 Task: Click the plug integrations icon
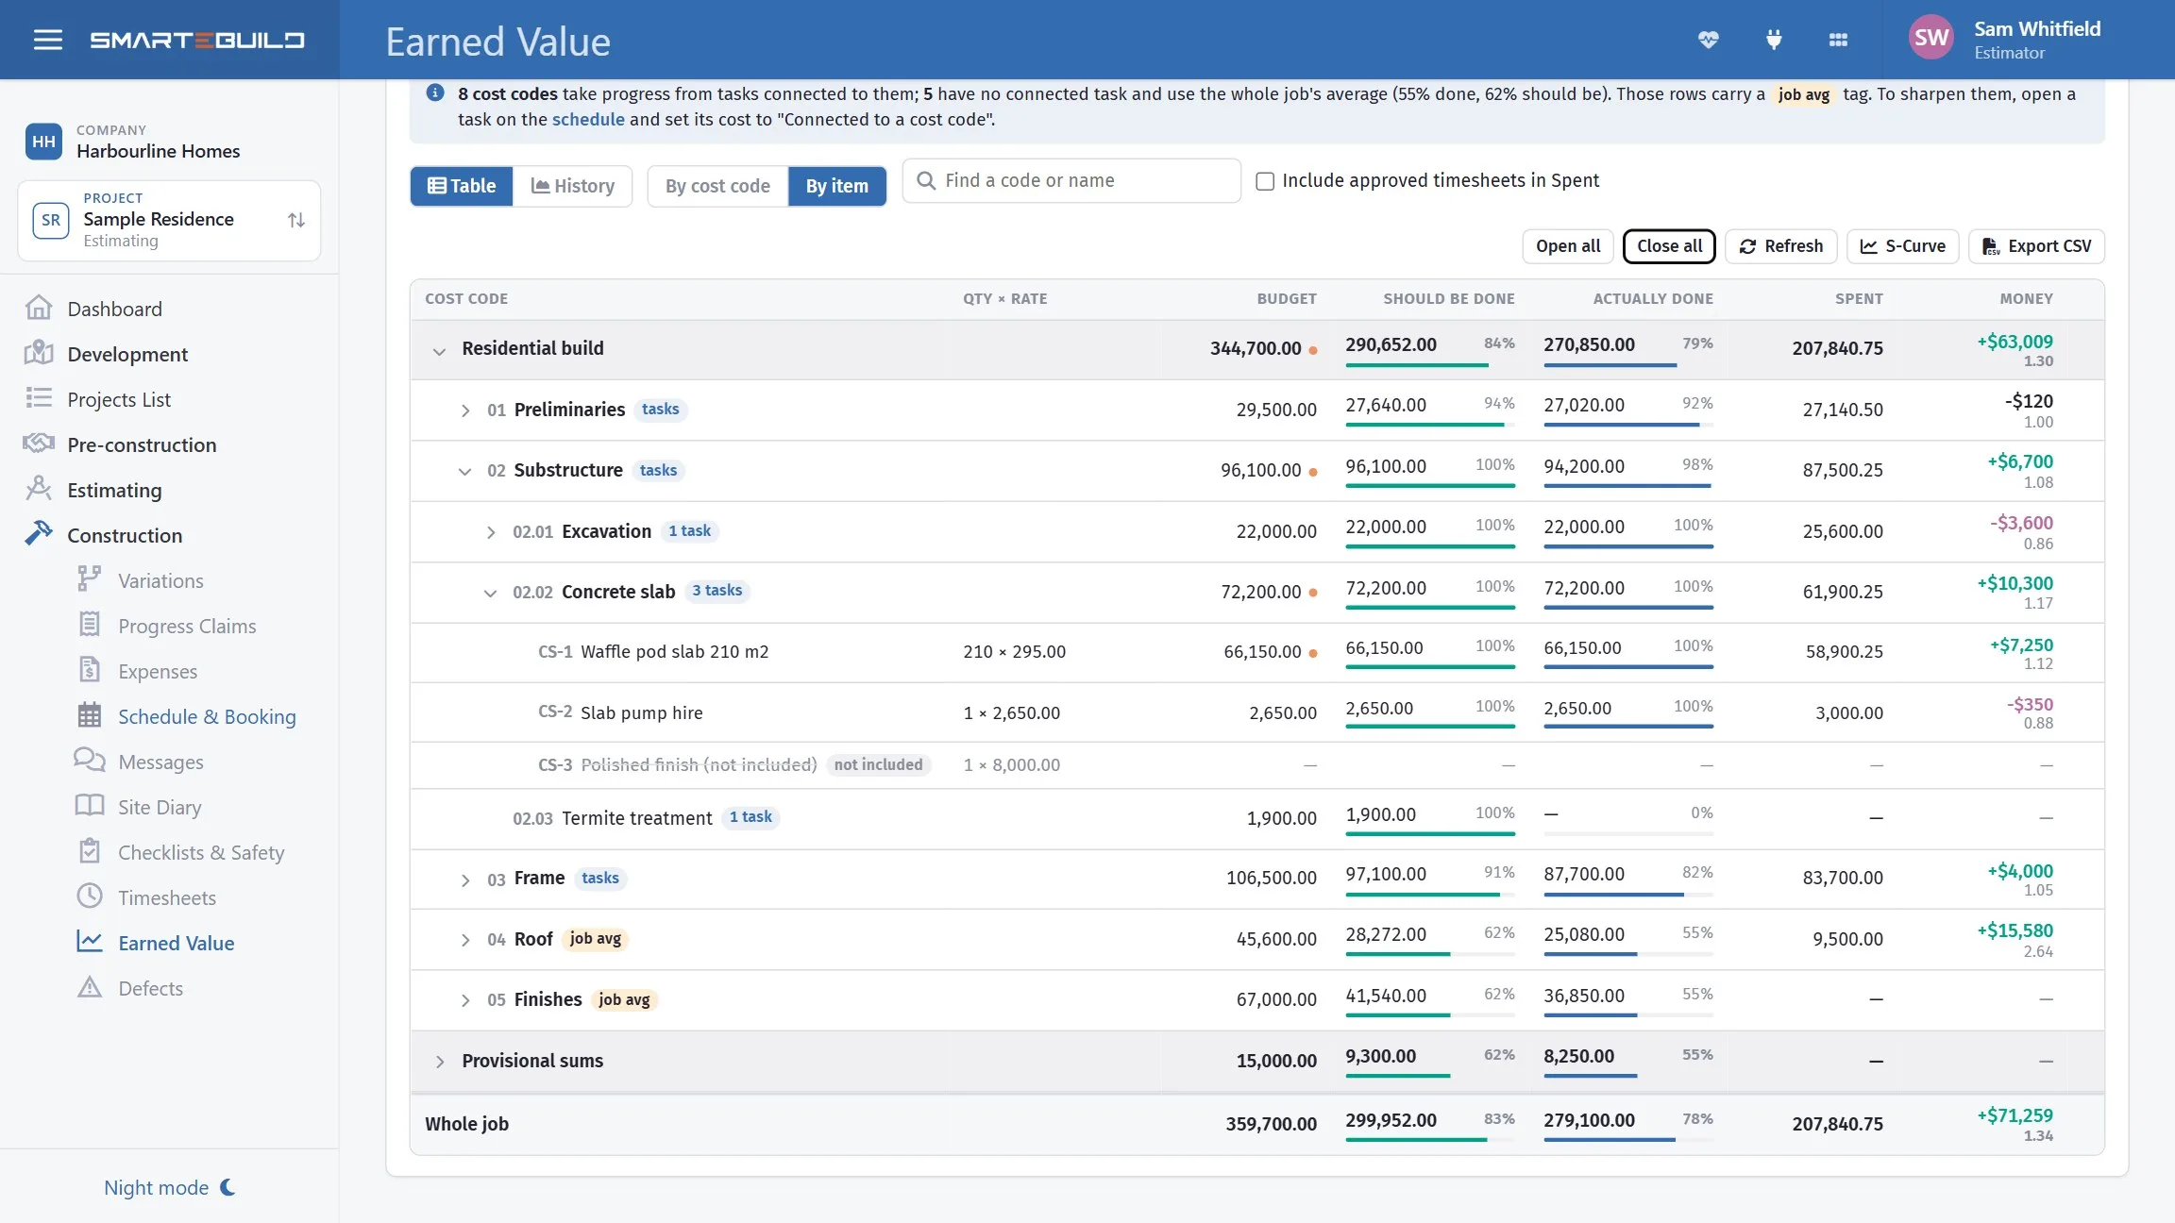[x=1774, y=40]
